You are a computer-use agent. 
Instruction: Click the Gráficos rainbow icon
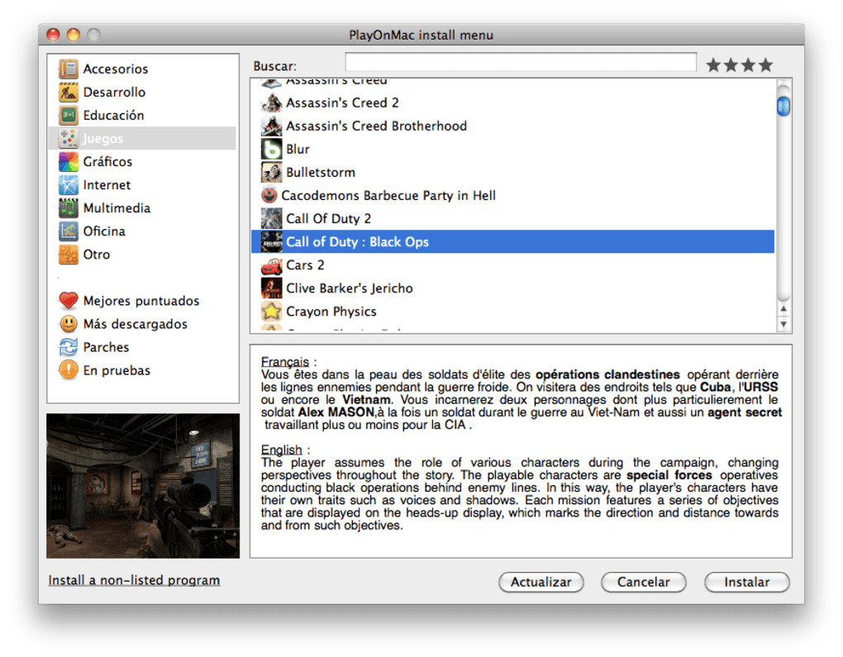pyautogui.click(x=69, y=161)
